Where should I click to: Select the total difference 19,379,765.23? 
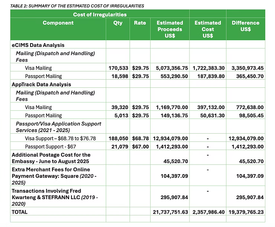coord(246,212)
